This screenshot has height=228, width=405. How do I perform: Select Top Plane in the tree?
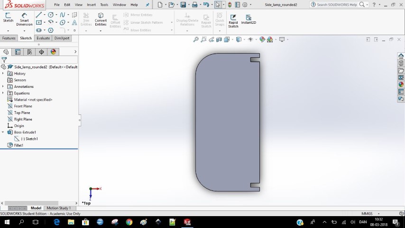click(22, 113)
